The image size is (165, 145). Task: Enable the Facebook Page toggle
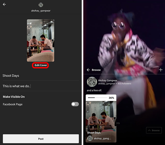point(75,104)
